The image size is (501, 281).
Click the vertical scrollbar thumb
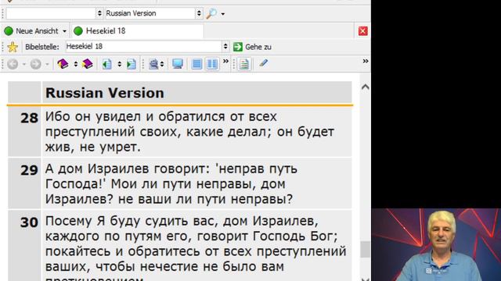366,249
